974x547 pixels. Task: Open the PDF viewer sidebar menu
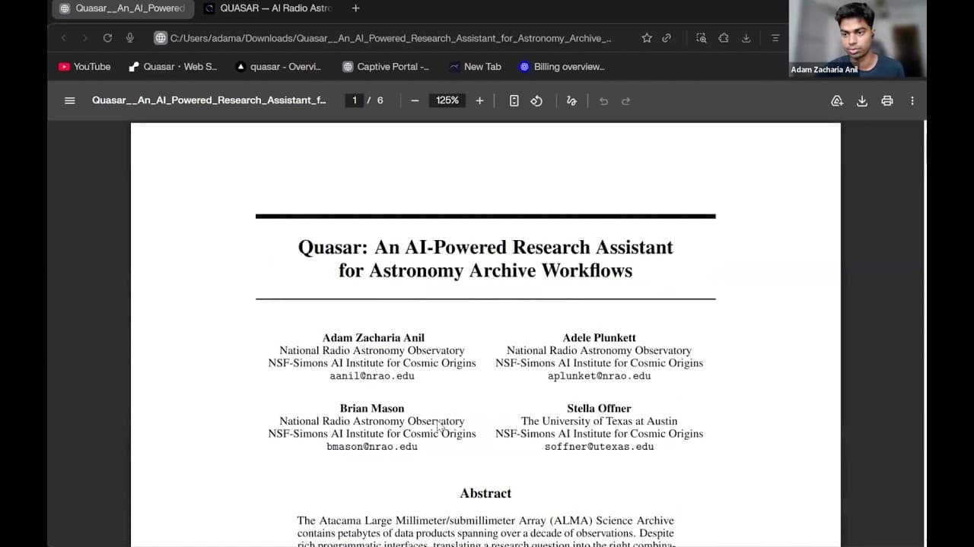[70, 100]
